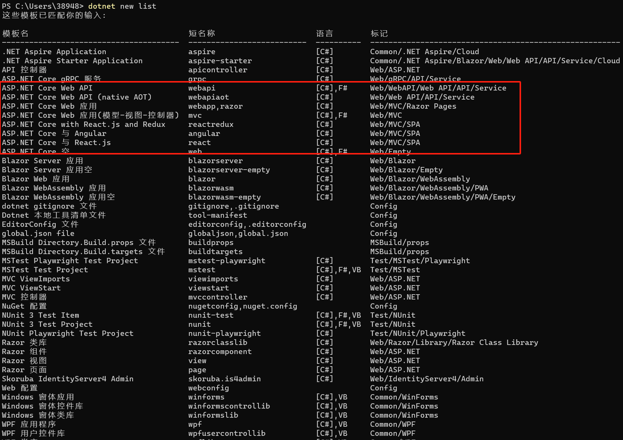Click the 'Test/NUnit/Playwright' tag
Image resolution: width=623 pixels, height=440 pixels.
point(418,333)
